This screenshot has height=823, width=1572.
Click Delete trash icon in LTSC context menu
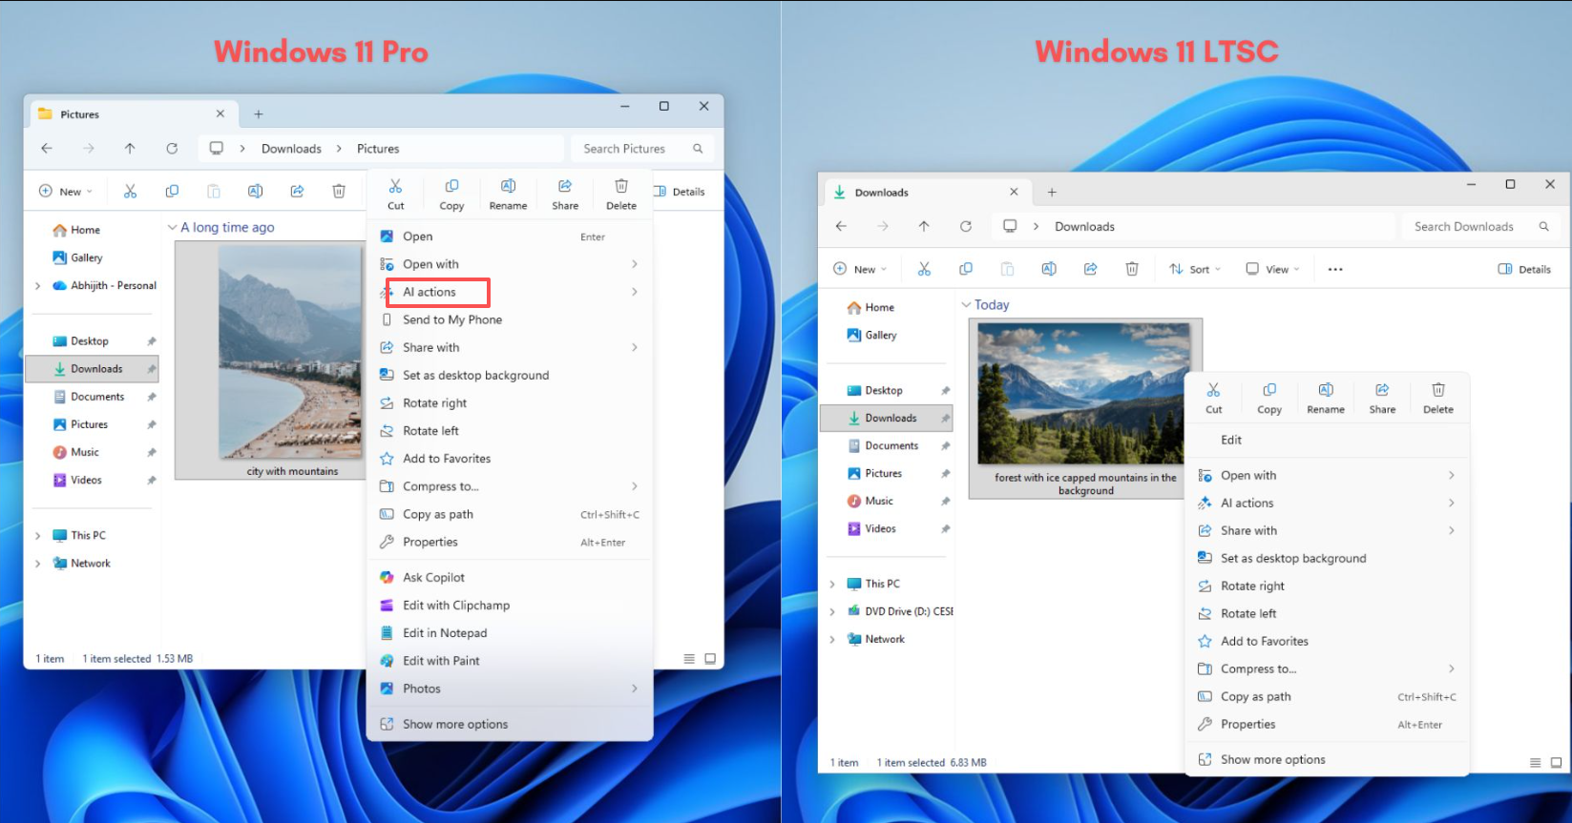pyautogui.click(x=1438, y=390)
